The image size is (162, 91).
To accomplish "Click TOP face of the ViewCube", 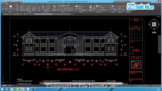I will pyautogui.click(x=154, y=24).
